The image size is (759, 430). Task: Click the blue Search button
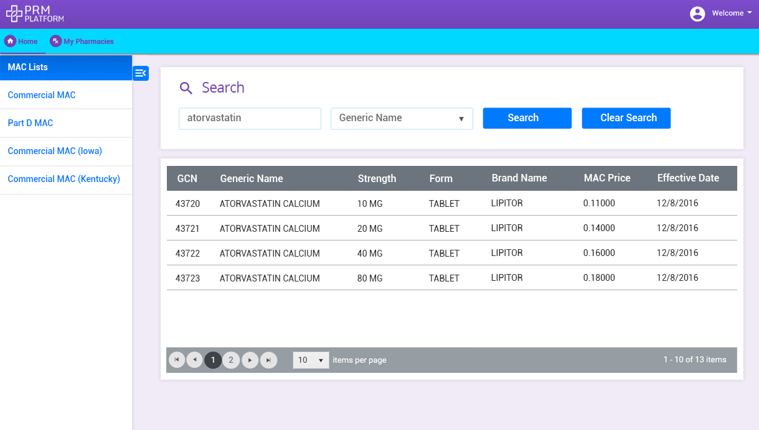527,118
